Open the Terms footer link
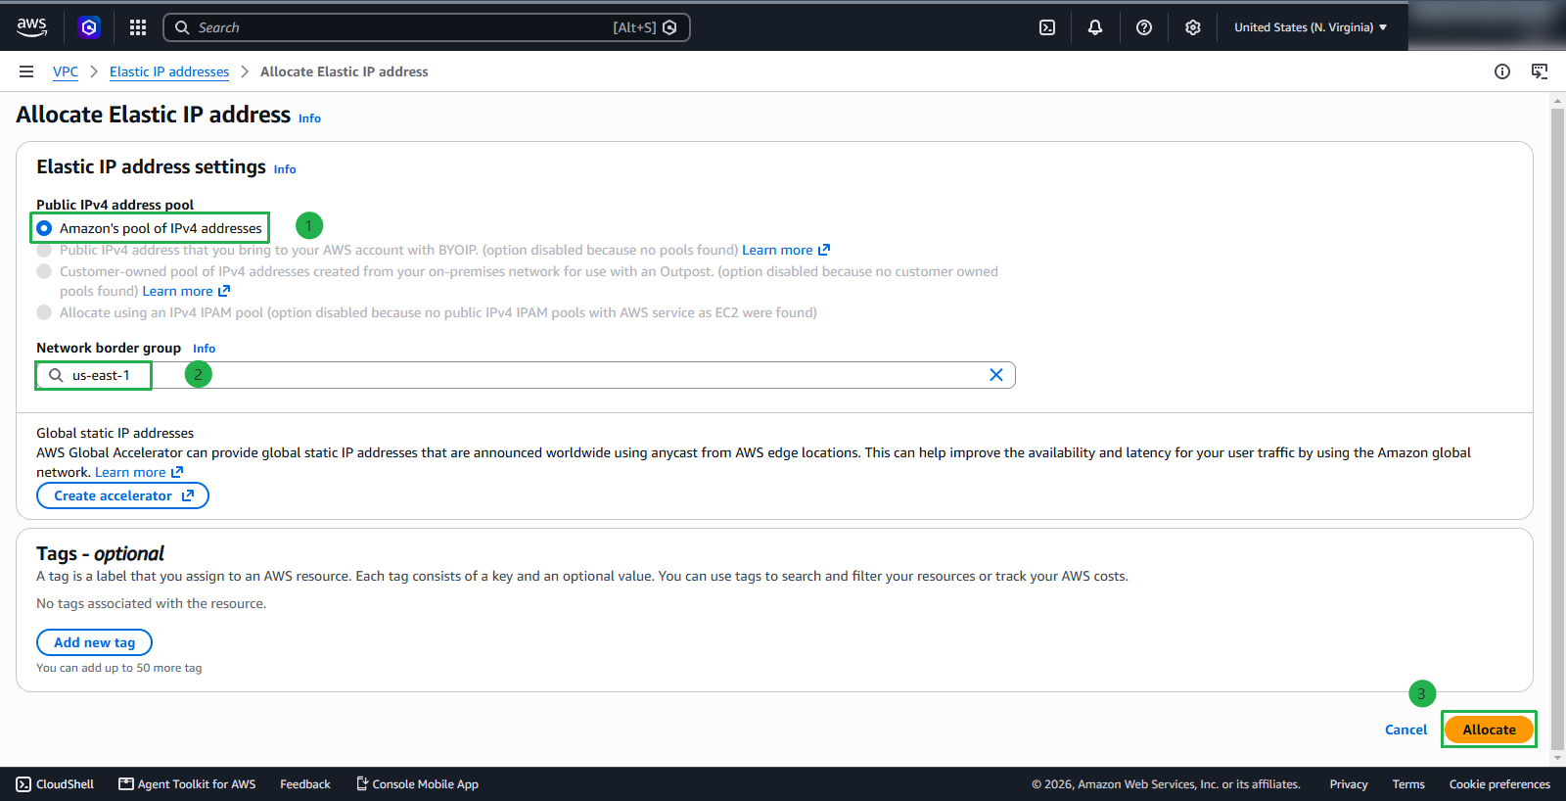 coord(1408,784)
